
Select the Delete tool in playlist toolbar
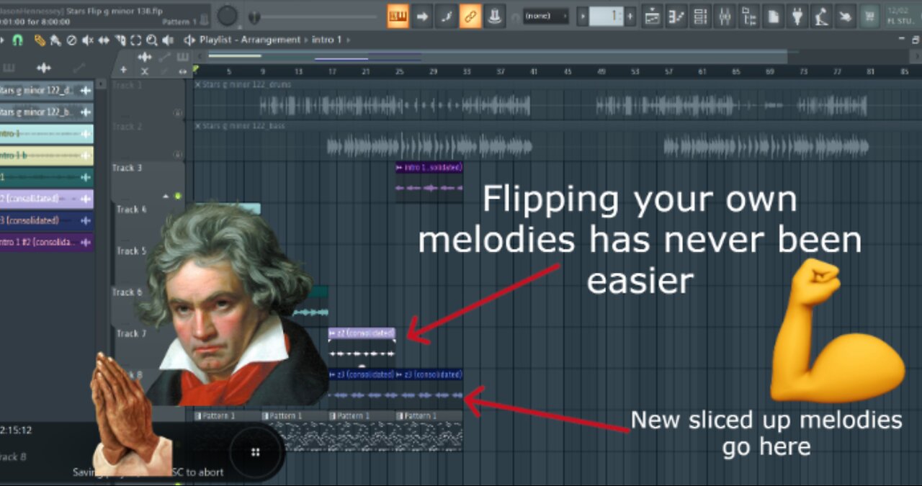(x=71, y=40)
